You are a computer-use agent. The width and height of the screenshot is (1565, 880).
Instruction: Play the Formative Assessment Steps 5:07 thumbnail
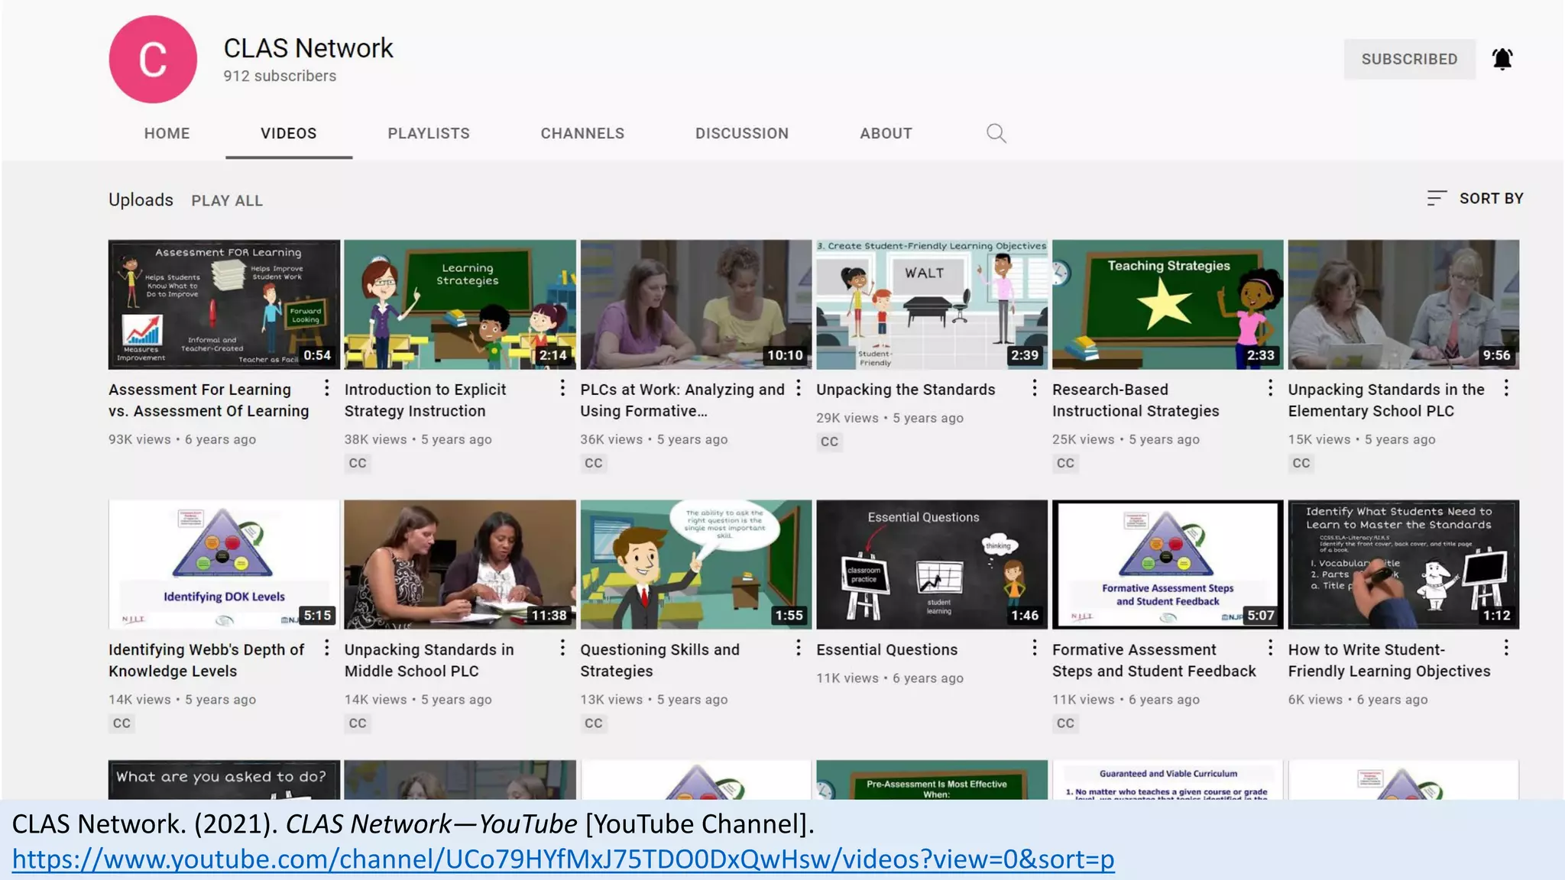[x=1168, y=565]
